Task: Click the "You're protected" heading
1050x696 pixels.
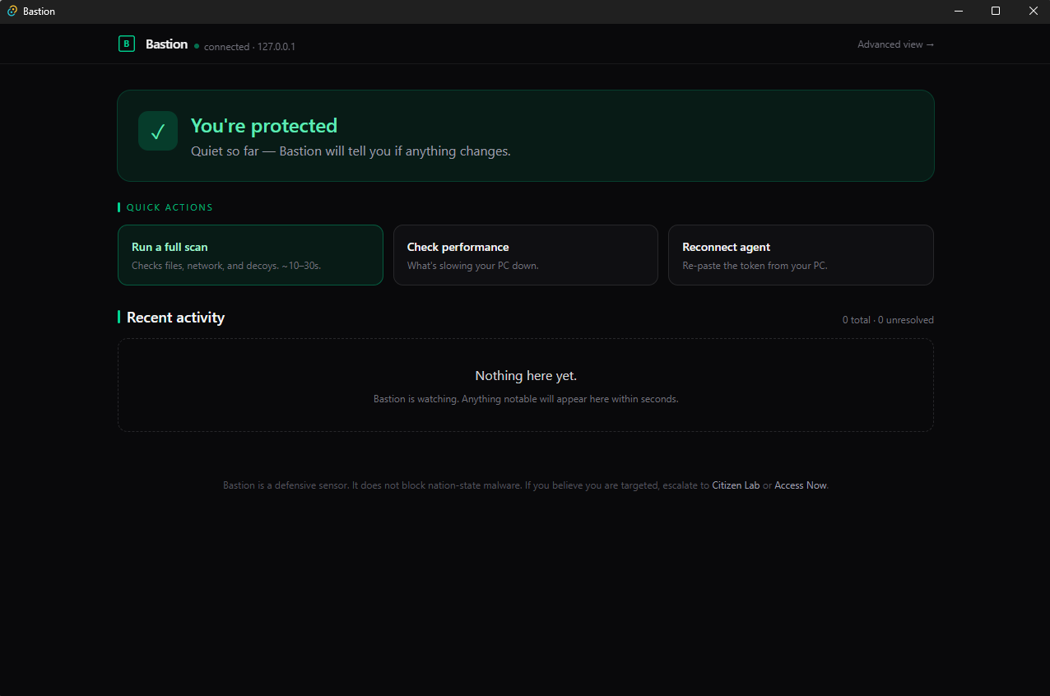Action: point(264,126)
